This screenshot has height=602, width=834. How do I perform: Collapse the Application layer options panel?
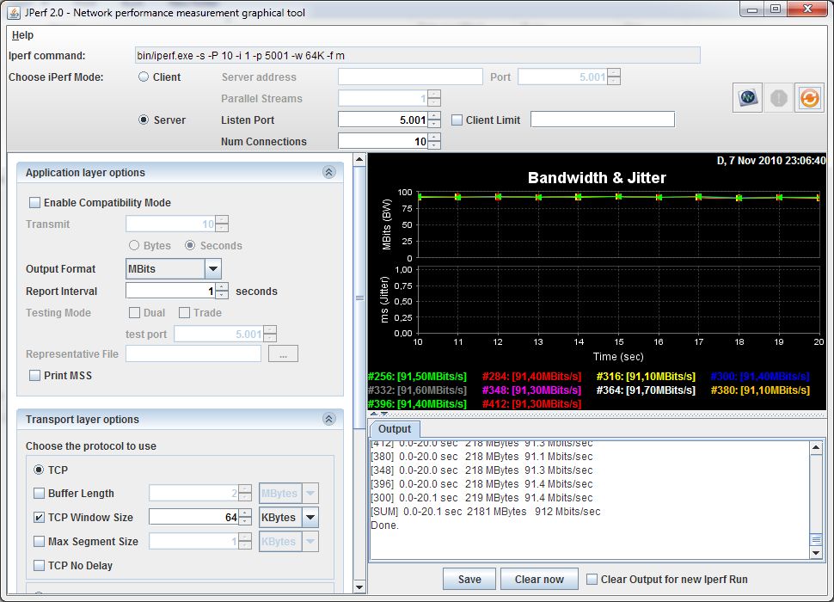(328, 173)
